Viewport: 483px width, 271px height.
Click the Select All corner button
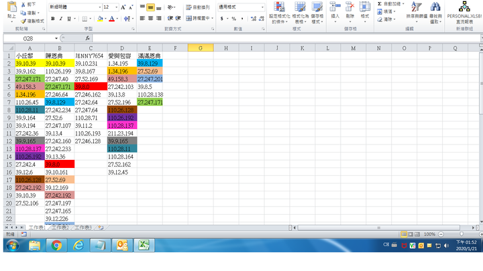point(9,48)
